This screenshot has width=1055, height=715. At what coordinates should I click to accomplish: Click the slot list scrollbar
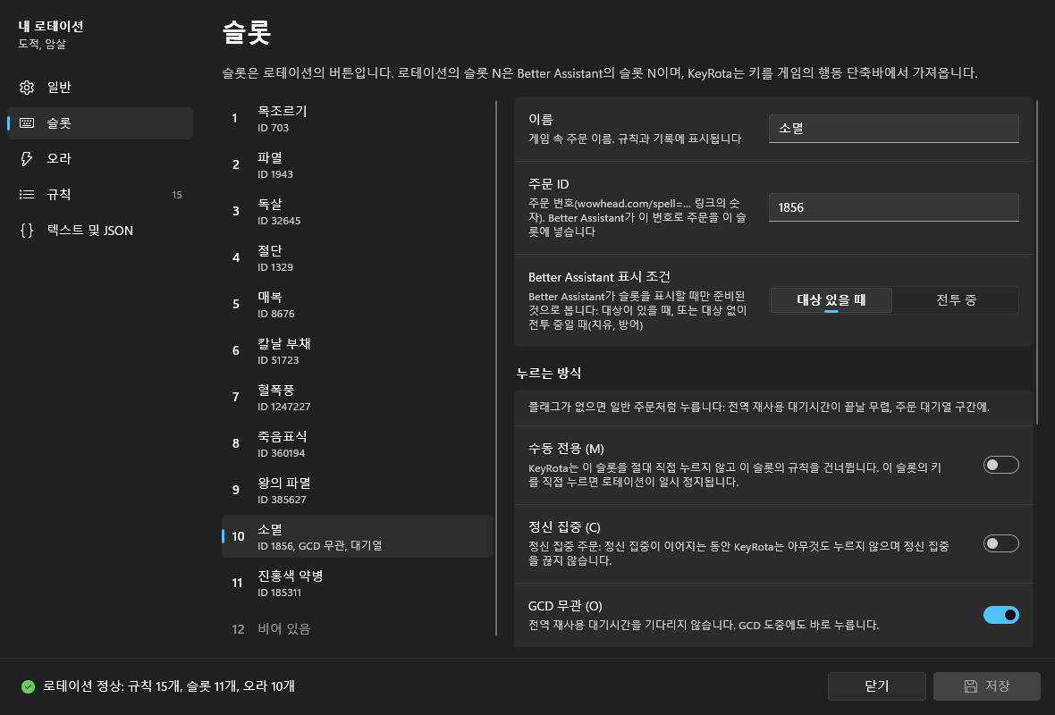[496, 368]
